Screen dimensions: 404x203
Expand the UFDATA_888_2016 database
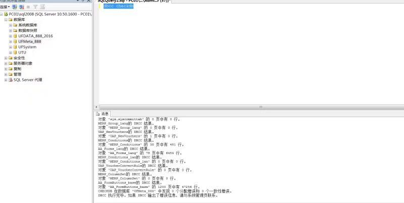click(11, 36)
